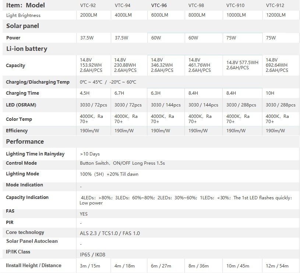Image resolution: width=300 pixels, height=273 pixels.
Task: Select the Performance section heading
Action: (x=25, y=141)
